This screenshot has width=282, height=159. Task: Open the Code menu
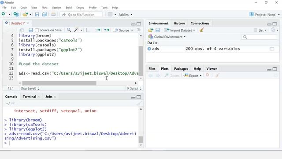click(23, 8)
